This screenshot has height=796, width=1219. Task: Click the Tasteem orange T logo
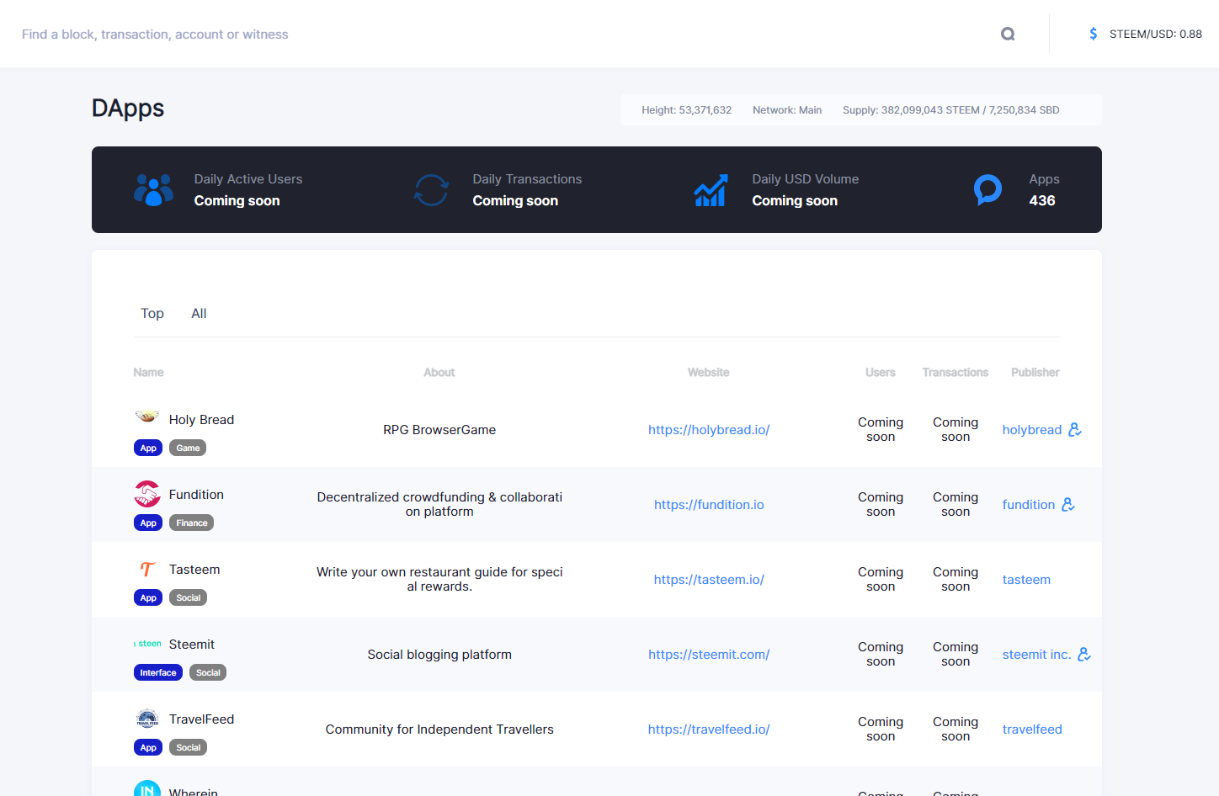(x=147, y=570)
